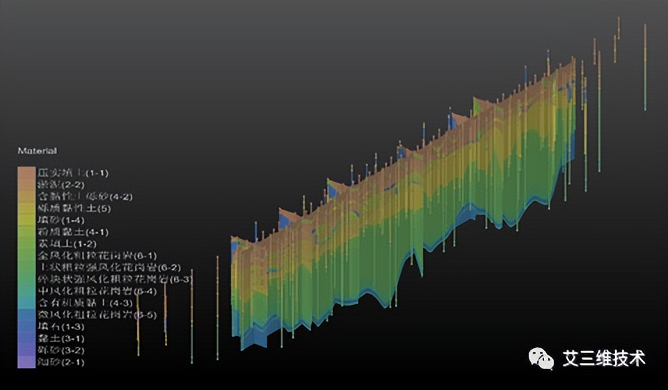Select the legend entry ending (1-4)
Image resolution: width=668 pixels, height=390 pixels.
click(x=61, y=220)
